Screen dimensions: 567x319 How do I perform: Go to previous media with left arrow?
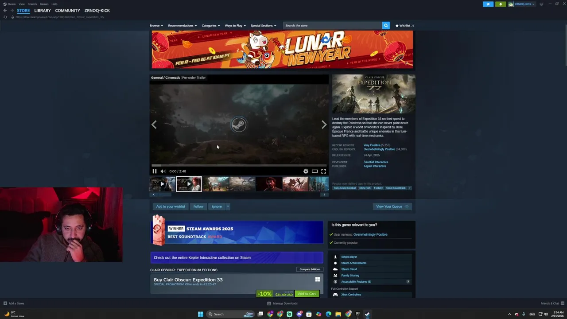154,125
